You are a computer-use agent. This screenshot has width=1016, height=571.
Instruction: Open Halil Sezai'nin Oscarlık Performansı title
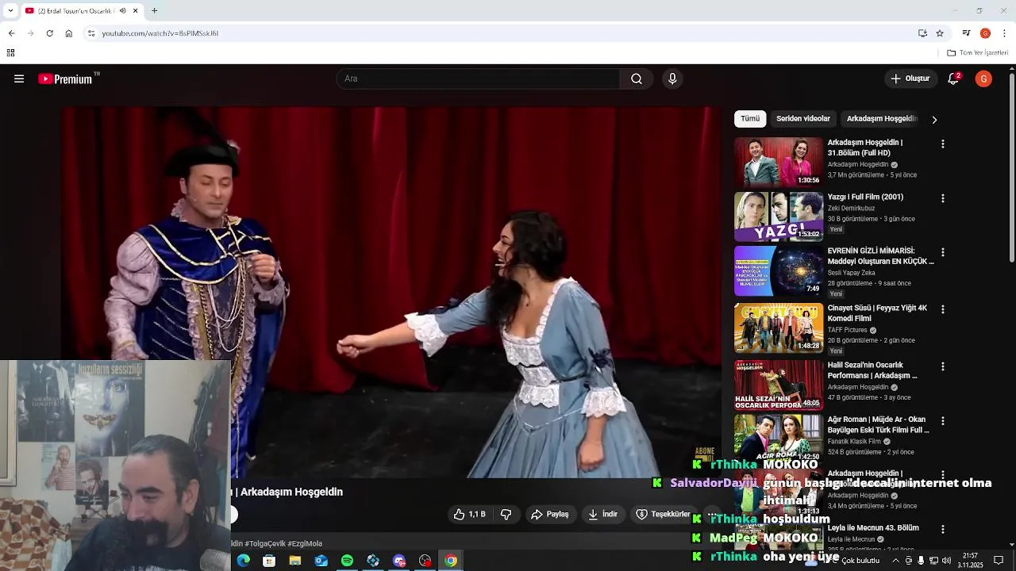[x=872, y=370]
